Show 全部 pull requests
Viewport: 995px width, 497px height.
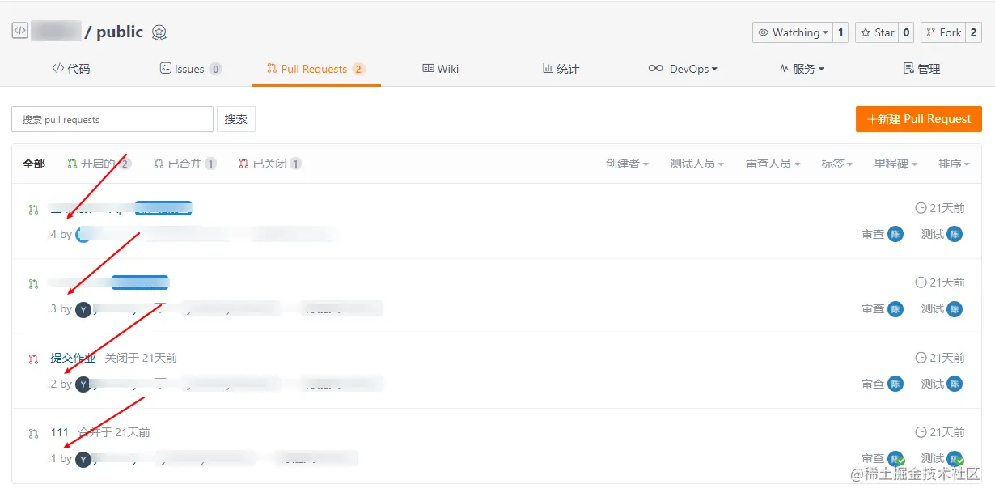coord(34,164)
